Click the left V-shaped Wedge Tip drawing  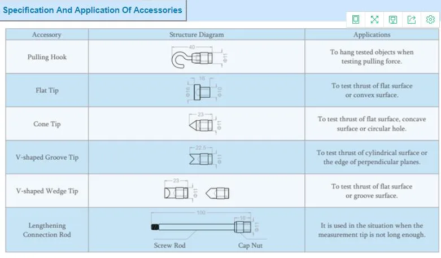[180, 190]
